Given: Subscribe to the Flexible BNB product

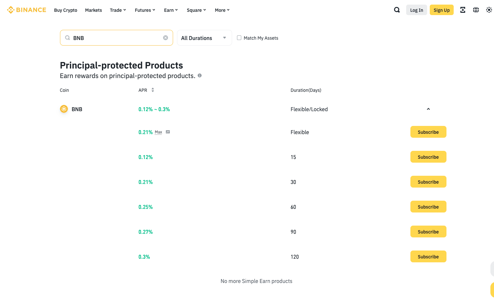Looking at the screenshot, I should pos(428,132).
